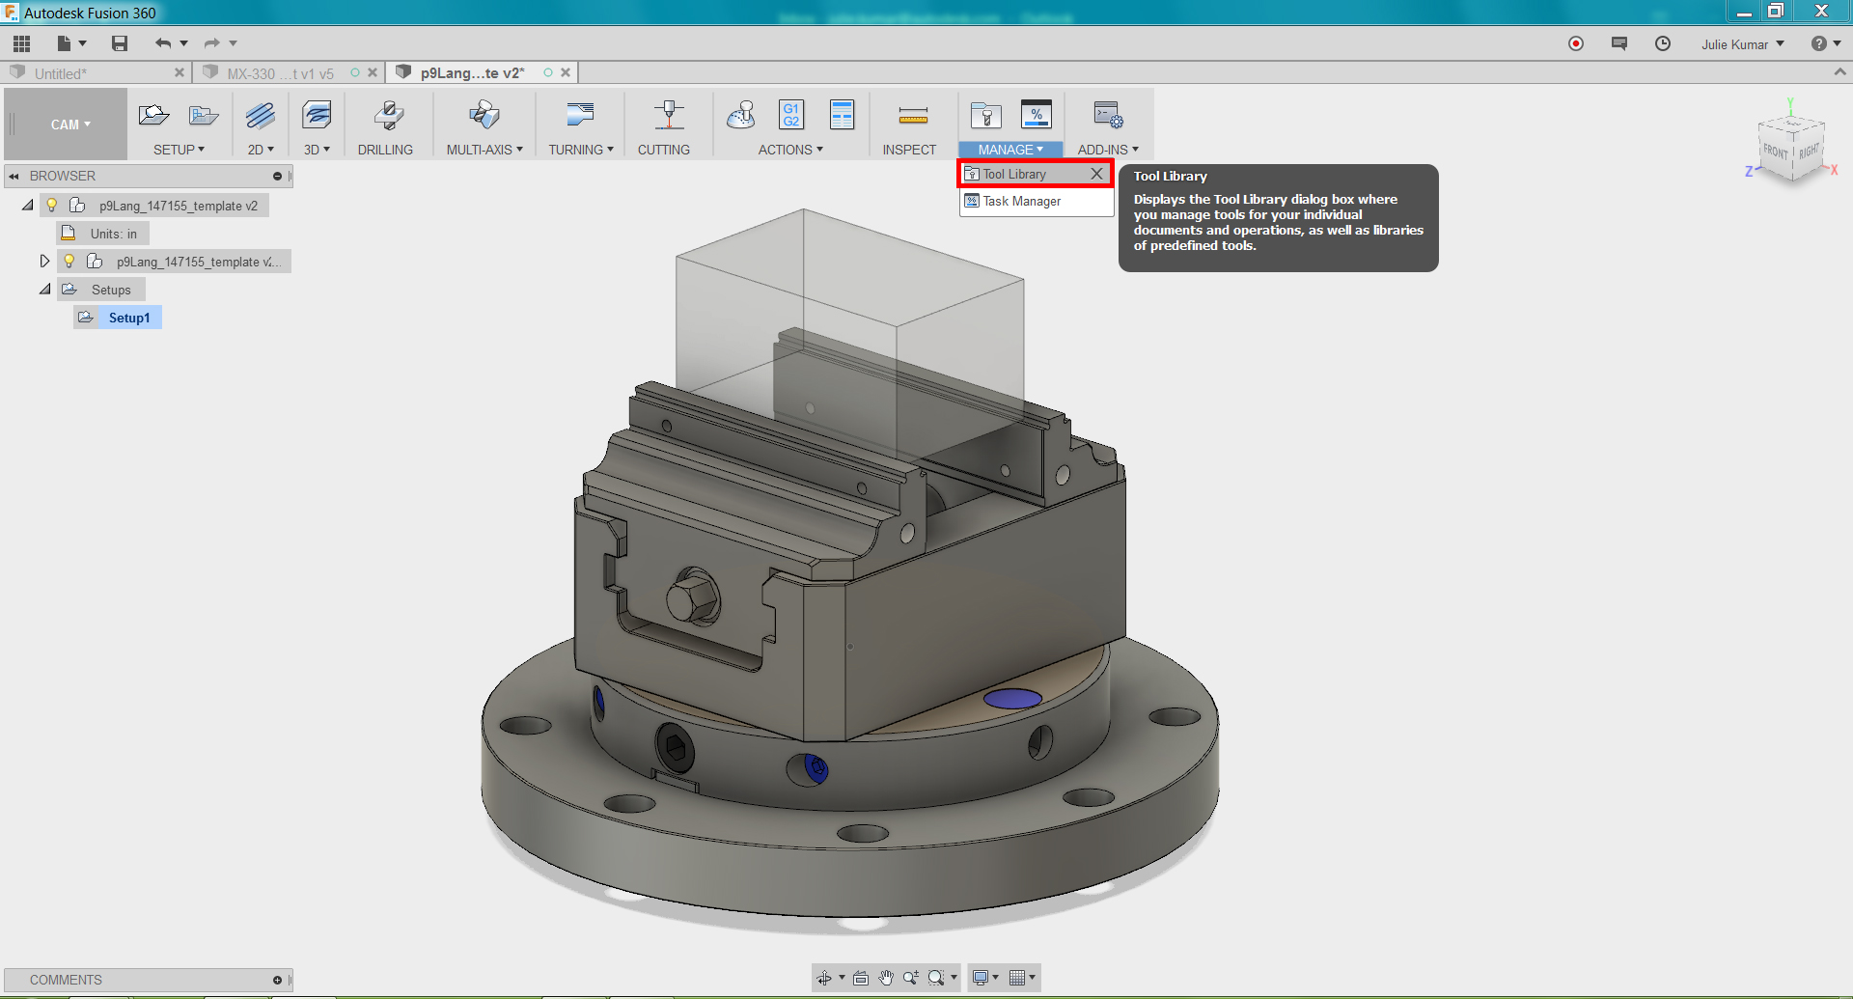Open Post Process with the G1 G2 icon
Viewport: 1853px width, 999px height.
(791, 115)
